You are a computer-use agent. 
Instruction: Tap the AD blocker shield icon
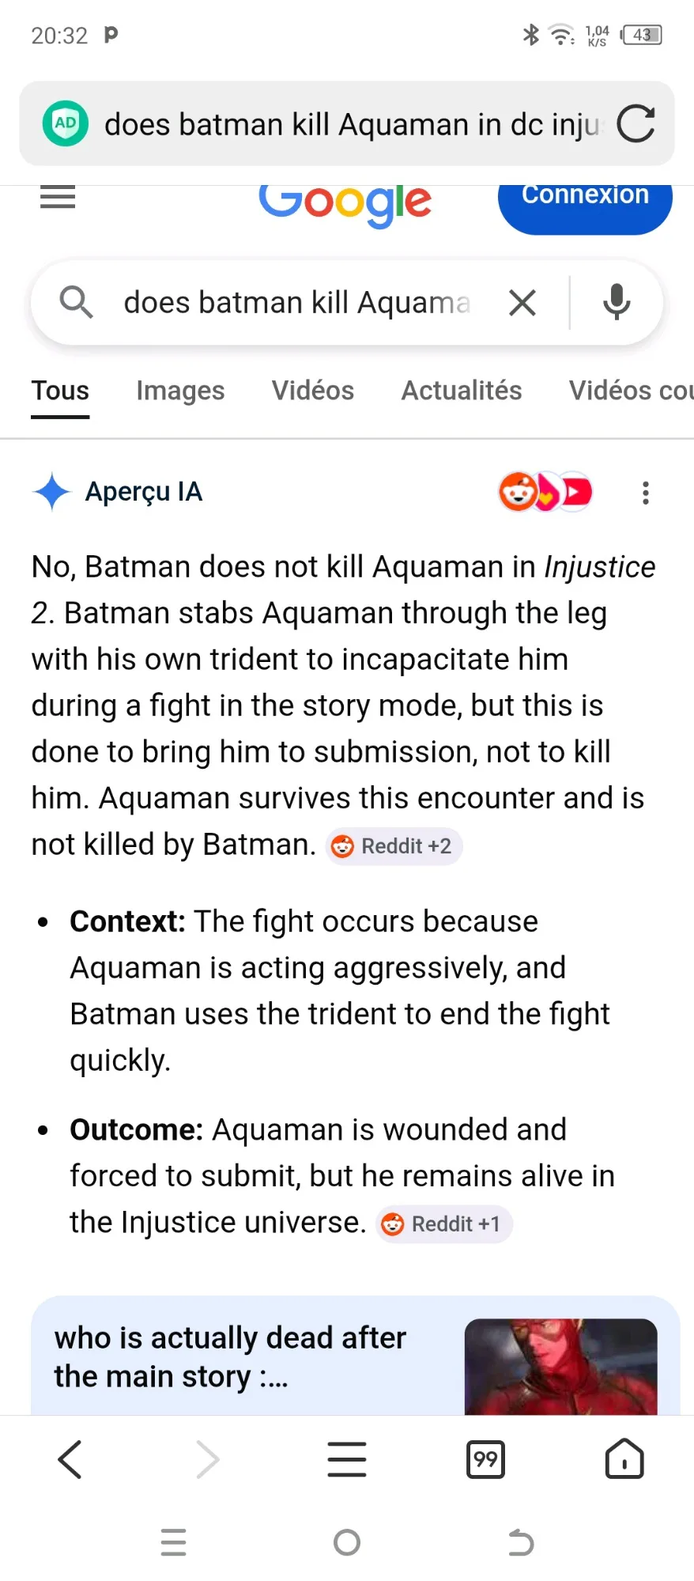pyautogui.click(x=66, y=123)
